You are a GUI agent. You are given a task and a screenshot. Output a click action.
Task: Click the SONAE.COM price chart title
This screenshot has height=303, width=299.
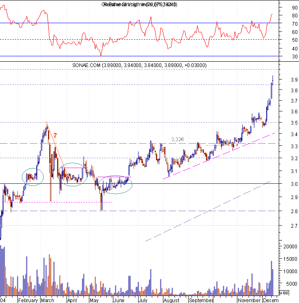click(139, 65)
